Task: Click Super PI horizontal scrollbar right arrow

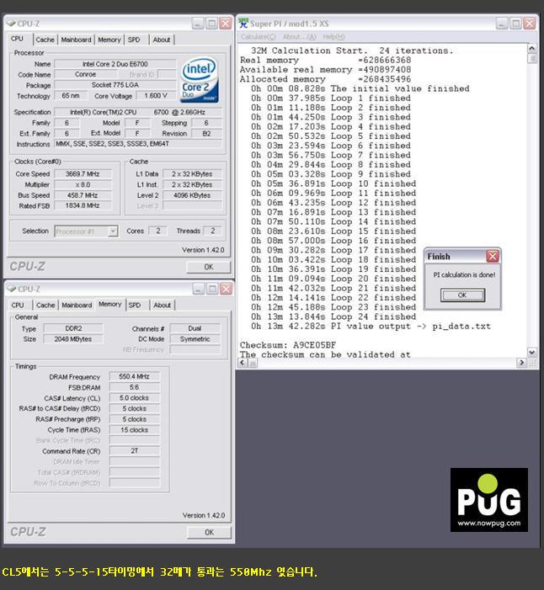Action: point(522,363)
